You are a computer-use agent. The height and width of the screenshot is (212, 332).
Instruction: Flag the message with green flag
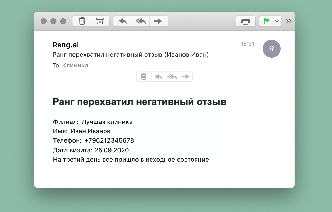[266, 21]
